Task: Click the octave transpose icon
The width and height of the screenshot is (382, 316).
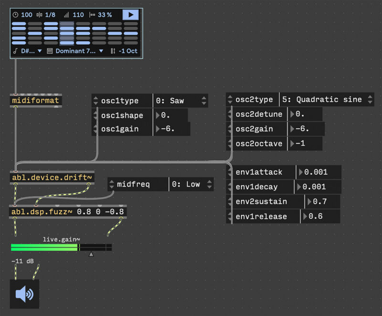Action: 113,51
